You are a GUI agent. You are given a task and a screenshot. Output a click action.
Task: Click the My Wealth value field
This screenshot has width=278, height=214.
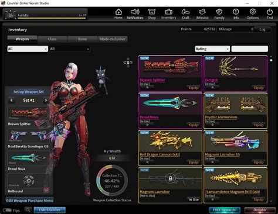[x=112, y=158]
